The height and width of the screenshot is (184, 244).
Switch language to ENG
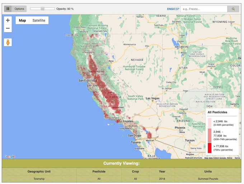tap(170, 9)
